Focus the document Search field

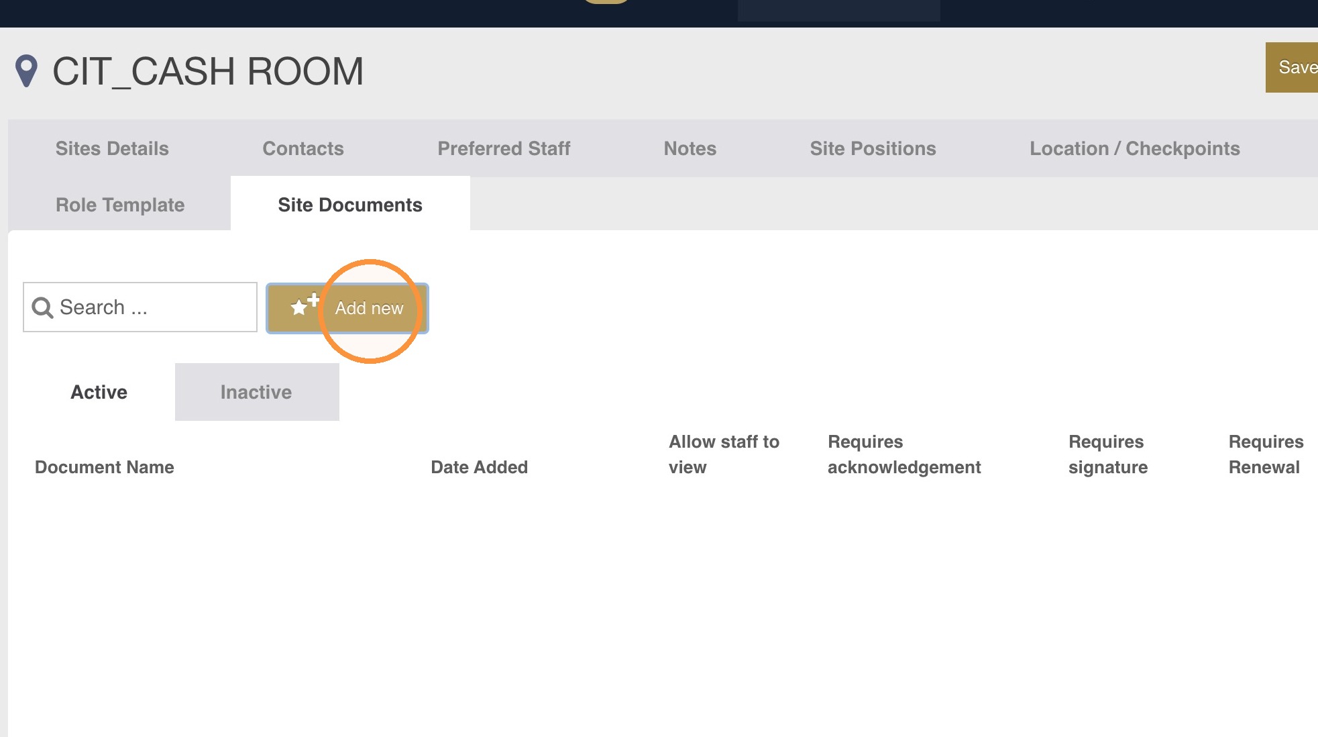(x=140, y=307)
